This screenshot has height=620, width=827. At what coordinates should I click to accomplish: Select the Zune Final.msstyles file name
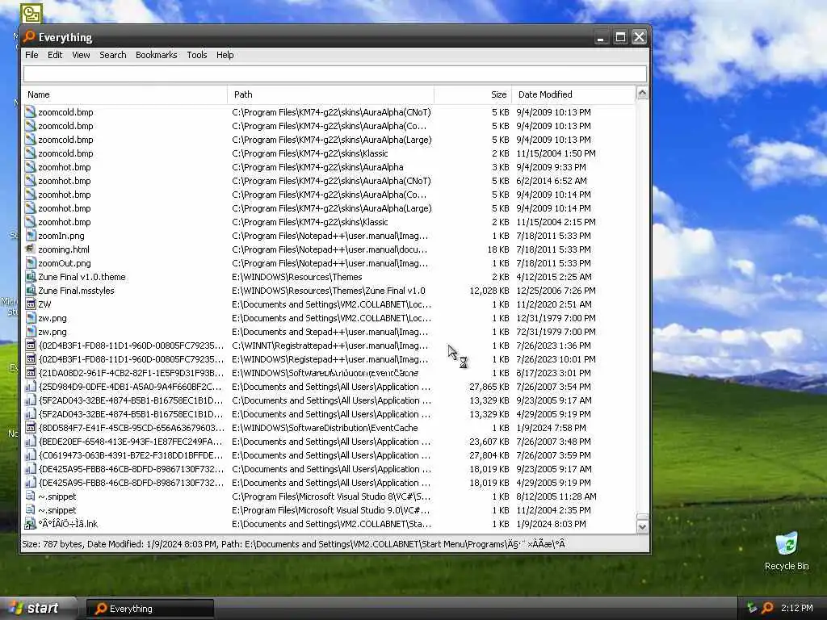click(76, 291)
